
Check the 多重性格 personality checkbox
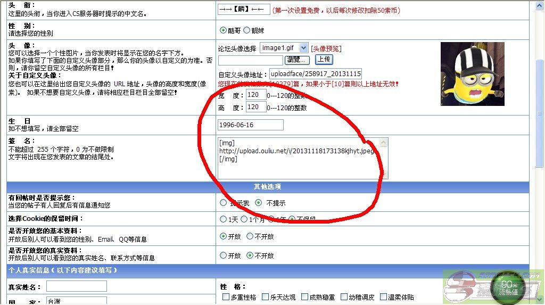pos(226,297)
